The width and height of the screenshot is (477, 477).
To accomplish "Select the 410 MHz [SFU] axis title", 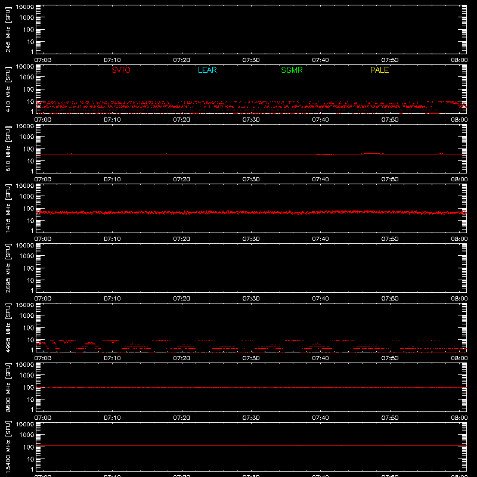I will pyautogui.click(x=8, y=89).
